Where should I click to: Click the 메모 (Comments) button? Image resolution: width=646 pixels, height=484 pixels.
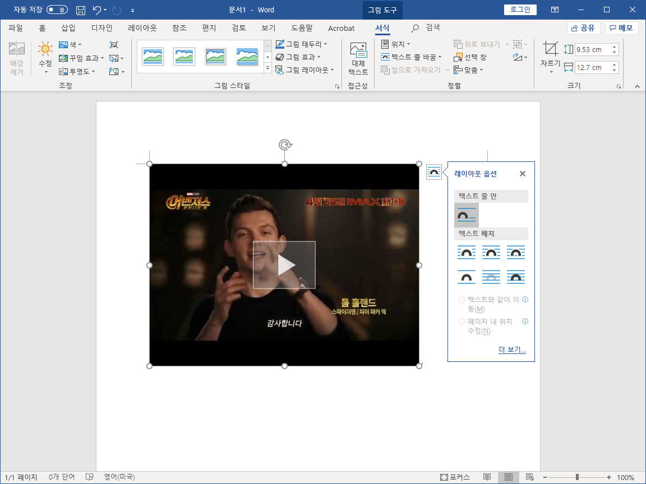(622, 28)
